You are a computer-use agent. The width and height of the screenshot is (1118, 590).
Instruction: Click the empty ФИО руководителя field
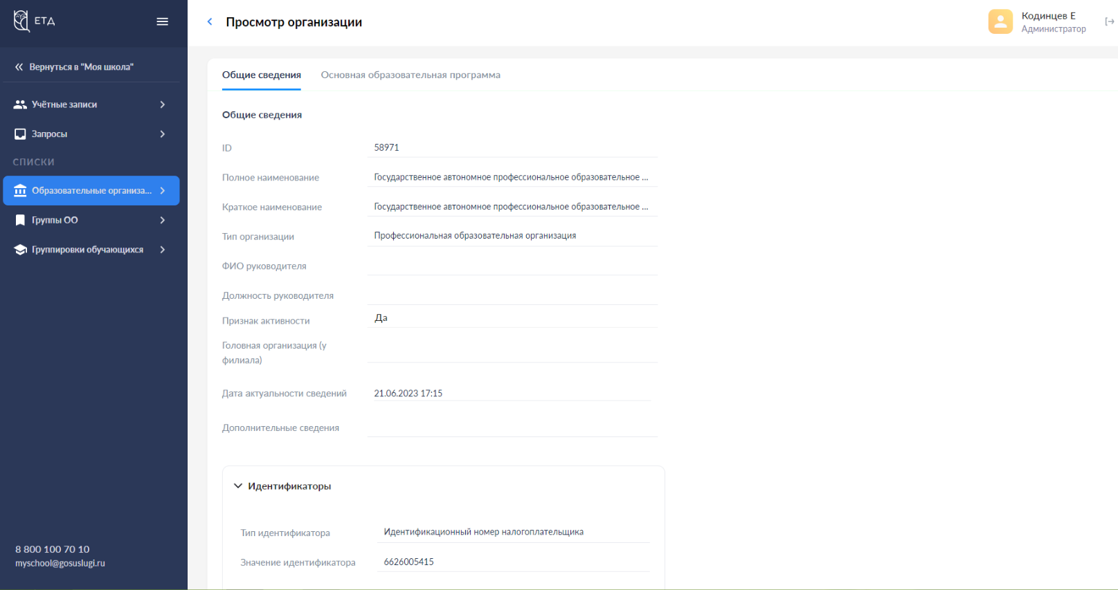(512, 266)
